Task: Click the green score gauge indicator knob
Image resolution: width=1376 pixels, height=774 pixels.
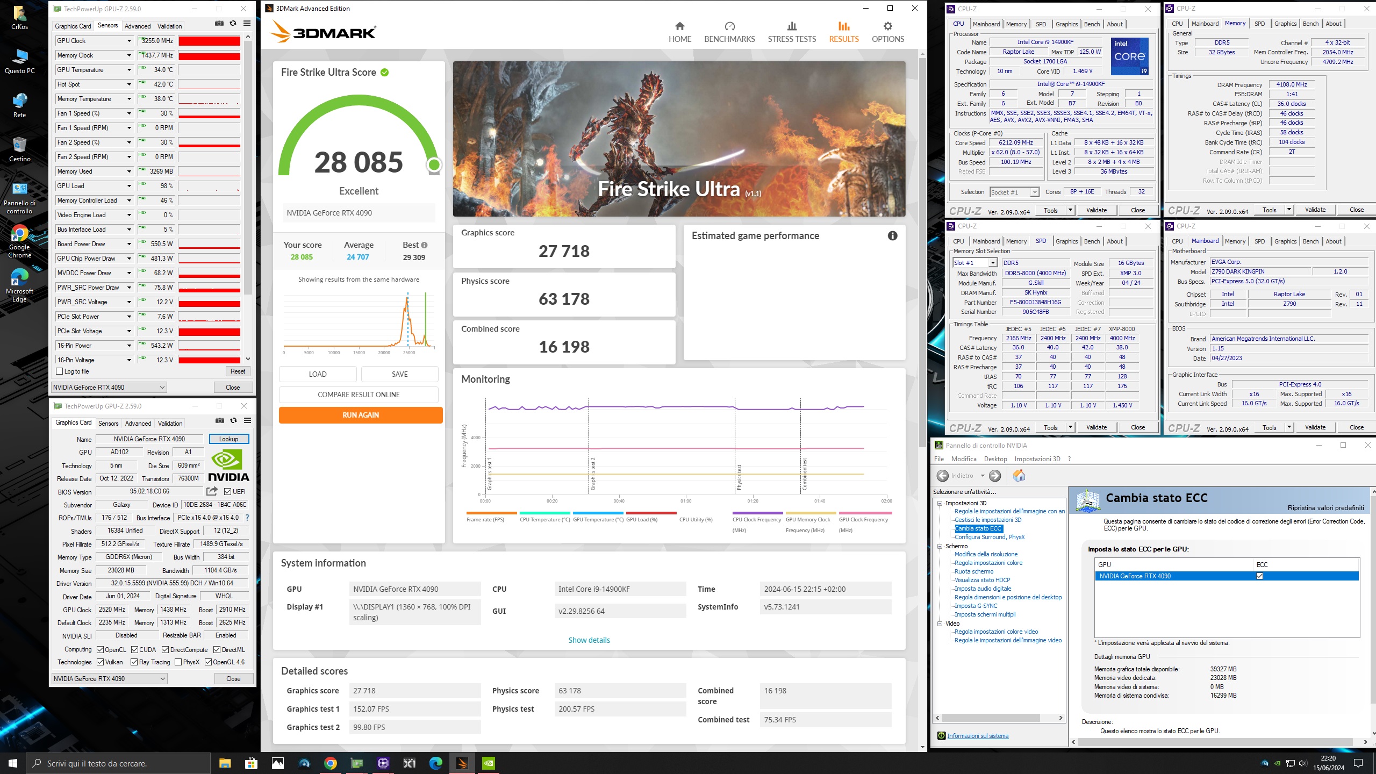Action: pyautogui.click(x=434, y=165)
